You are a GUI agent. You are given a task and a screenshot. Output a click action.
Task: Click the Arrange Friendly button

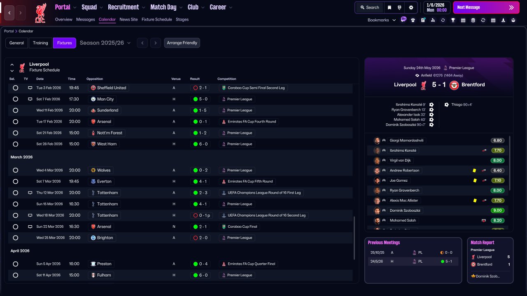[182, 43]
